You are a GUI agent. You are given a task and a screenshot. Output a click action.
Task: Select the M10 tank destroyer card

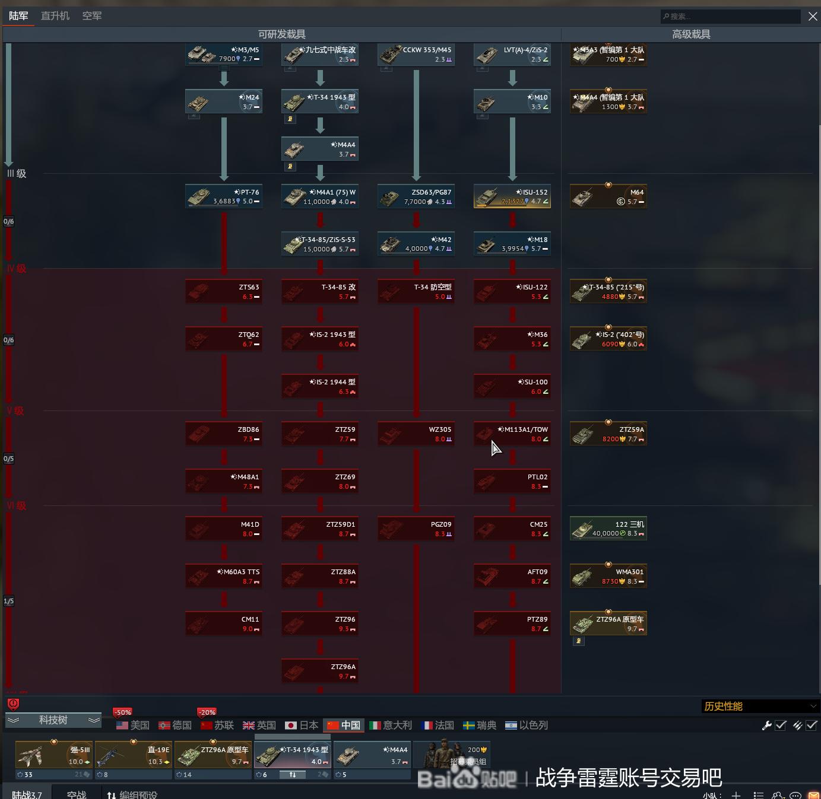(512, 101)
